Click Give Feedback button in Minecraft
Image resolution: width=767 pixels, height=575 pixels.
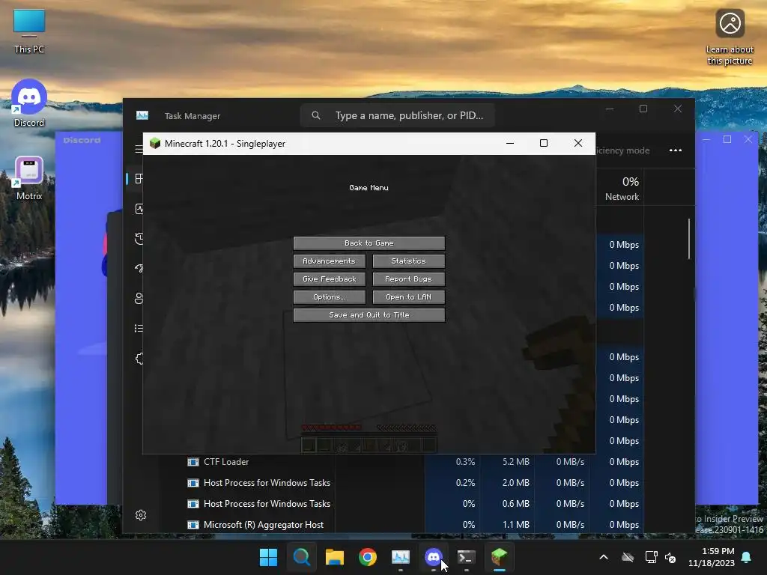coord(330,279)
